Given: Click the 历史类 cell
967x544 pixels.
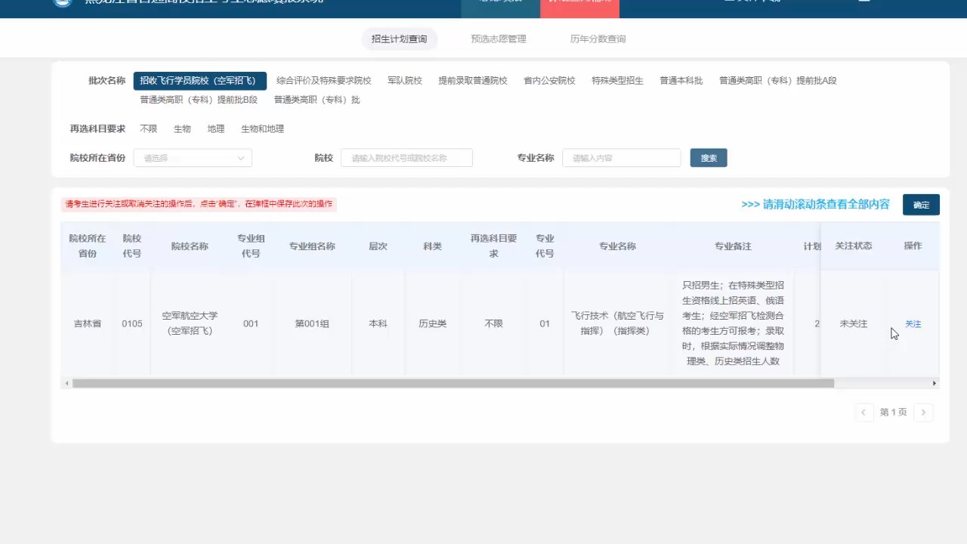Looking at the screenshot, I should pos(432,324).
